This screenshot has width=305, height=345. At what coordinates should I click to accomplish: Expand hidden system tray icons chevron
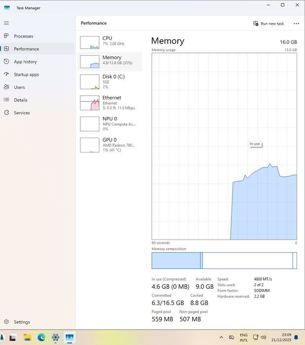pos(221,338)
